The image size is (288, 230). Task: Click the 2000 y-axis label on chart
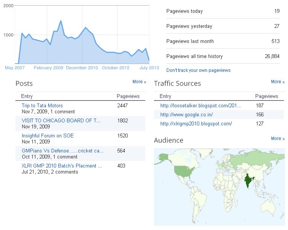tap(8, 6)
